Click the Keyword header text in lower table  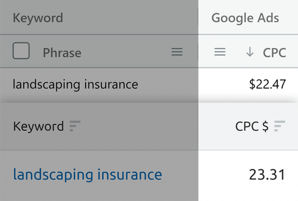38,126
